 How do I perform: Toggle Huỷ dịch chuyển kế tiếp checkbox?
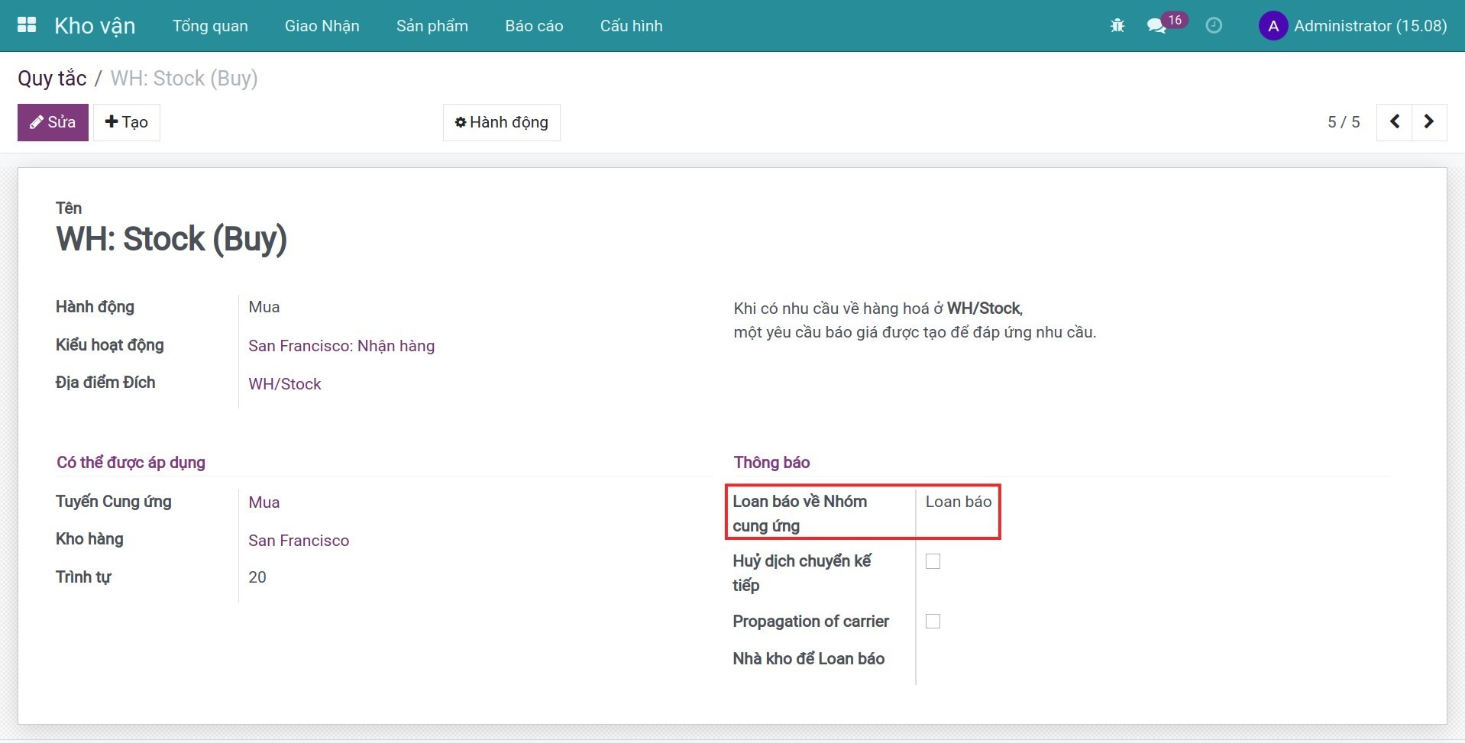click(933, 561)
